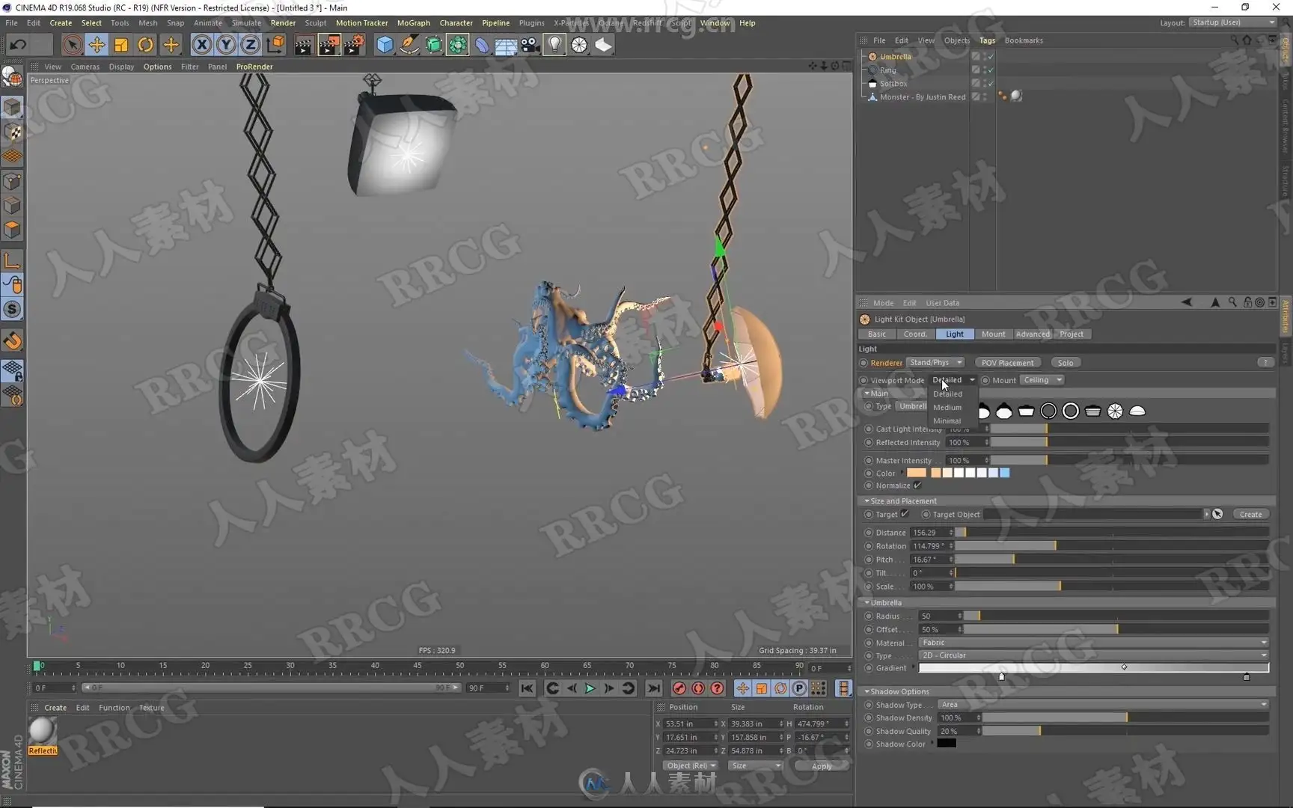The width and height of the screenshot is (1293, 808).
Task: Collapse the Size and Placement section
Action: click(x=867, y=501)
